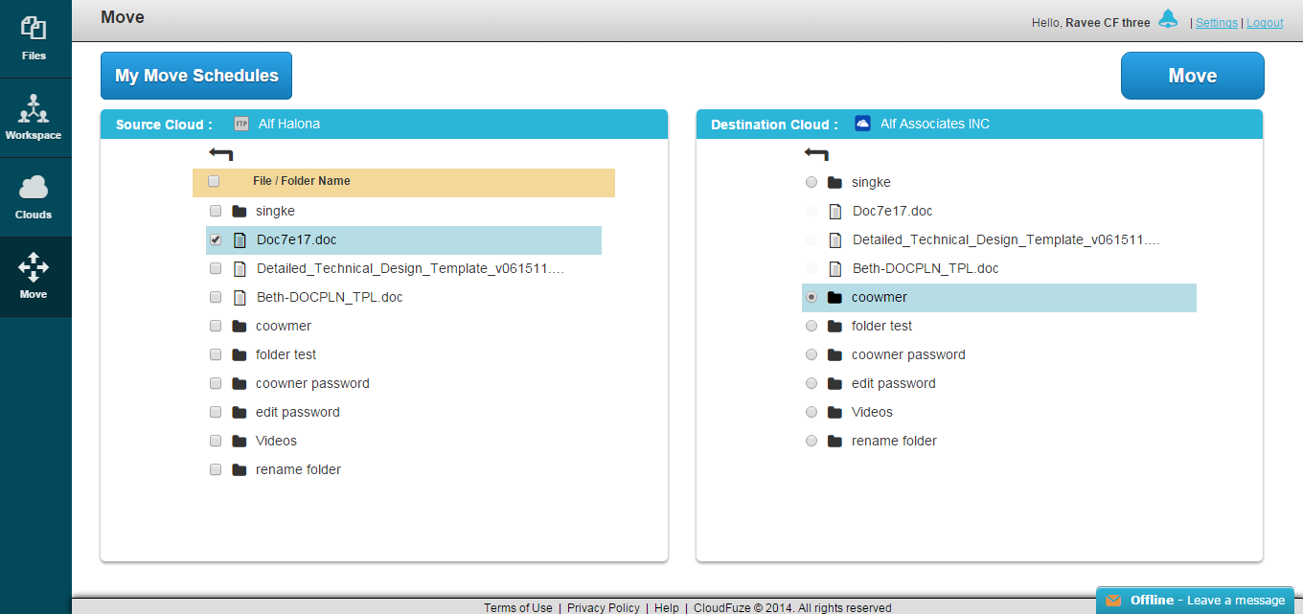Image resolution: width=1303 pixels, height=614 pixels.
Task: Click the FTP icon beside Alf Halona
Action: click(x=241, y=124)
